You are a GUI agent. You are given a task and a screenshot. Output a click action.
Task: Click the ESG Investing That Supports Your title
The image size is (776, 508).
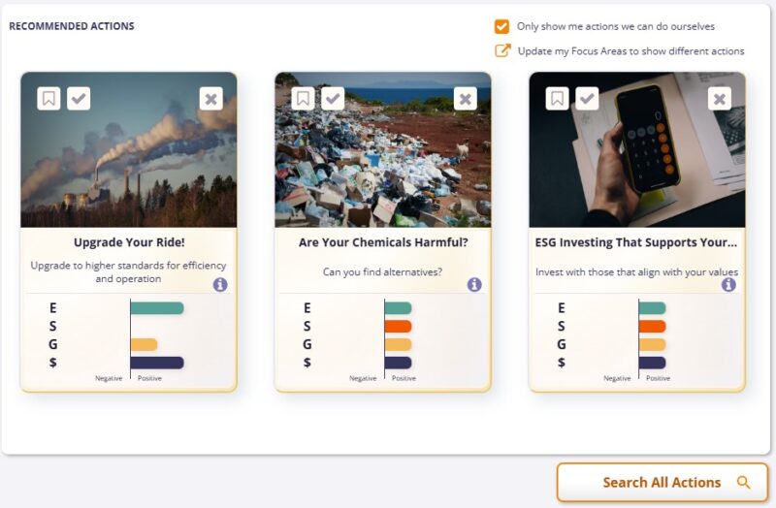tap(636, 242)
